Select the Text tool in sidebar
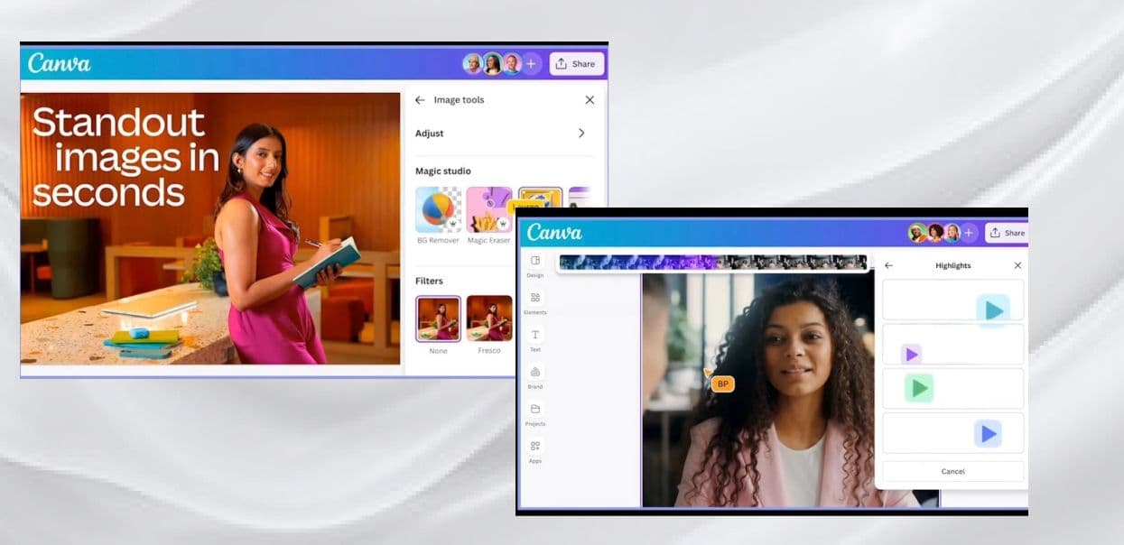The image size is (1124, 545). (x=535, y=339)
